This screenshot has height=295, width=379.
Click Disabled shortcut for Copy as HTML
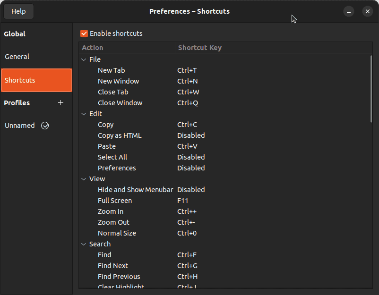tap(191, 135)
